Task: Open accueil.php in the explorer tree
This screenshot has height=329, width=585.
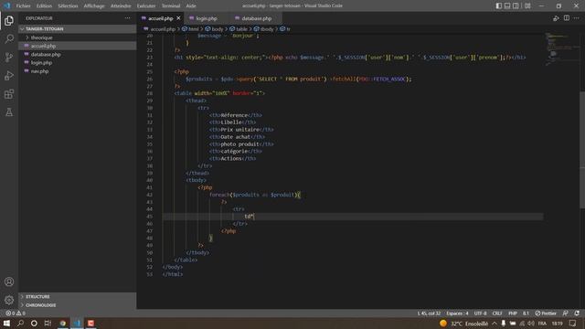Action: (78, 46)
